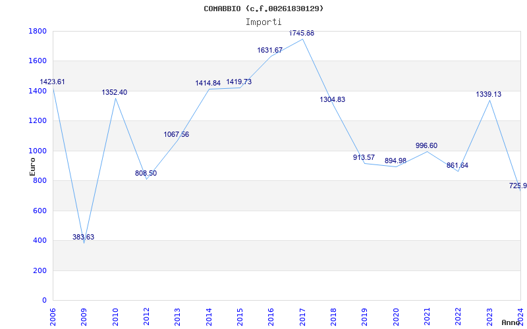
Task: Select the data label 1423.61
Action: [x=52, y=82]
